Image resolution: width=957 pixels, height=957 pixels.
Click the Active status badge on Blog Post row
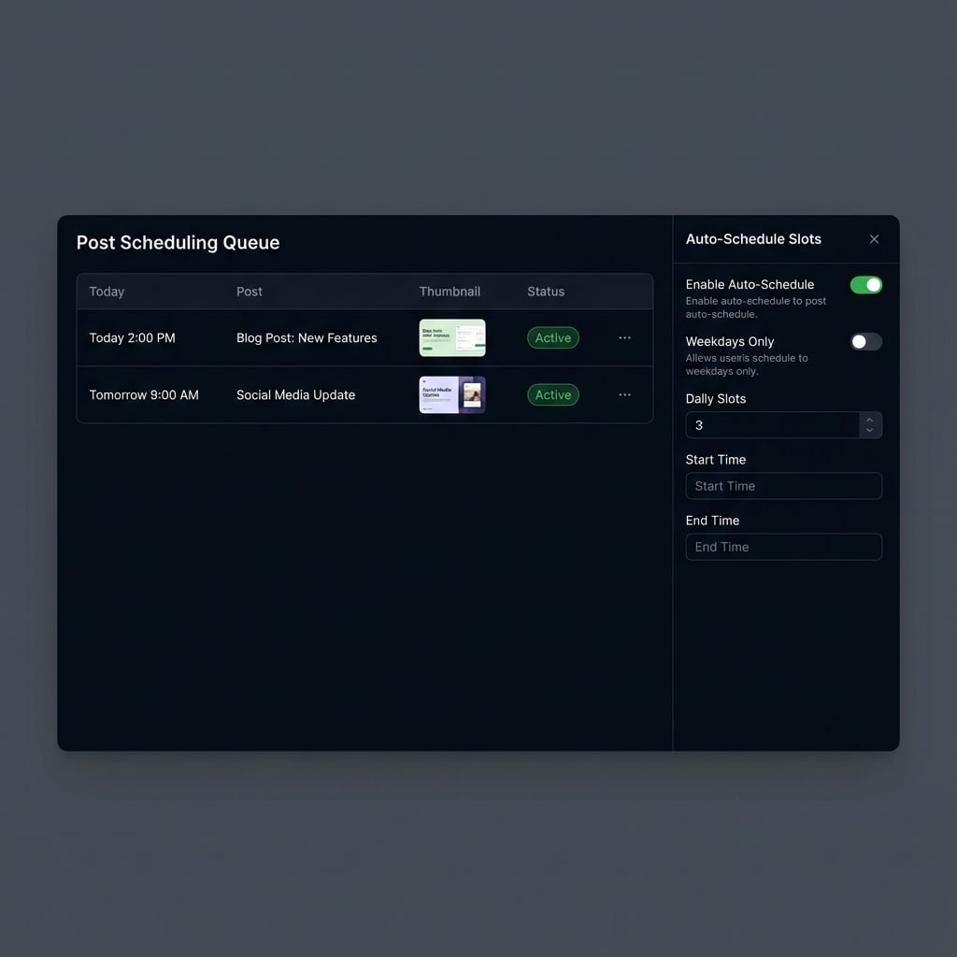[552, 337]
